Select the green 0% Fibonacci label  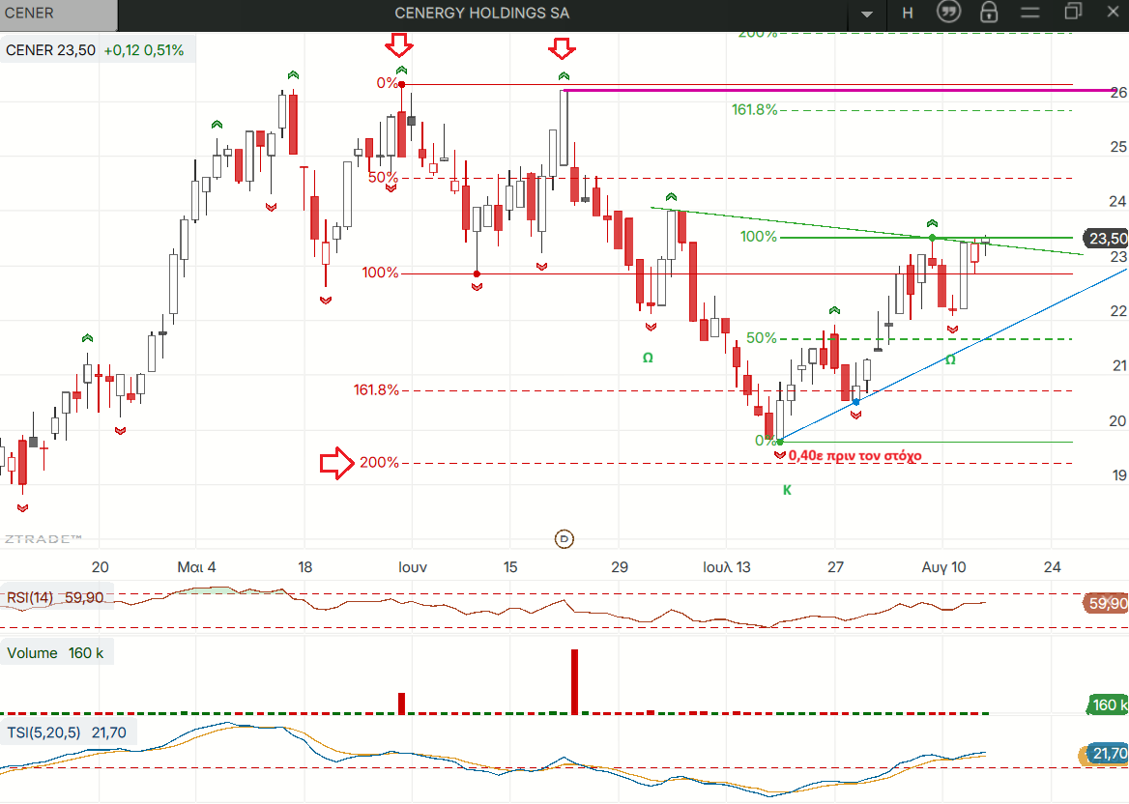(x=764, y=441)
